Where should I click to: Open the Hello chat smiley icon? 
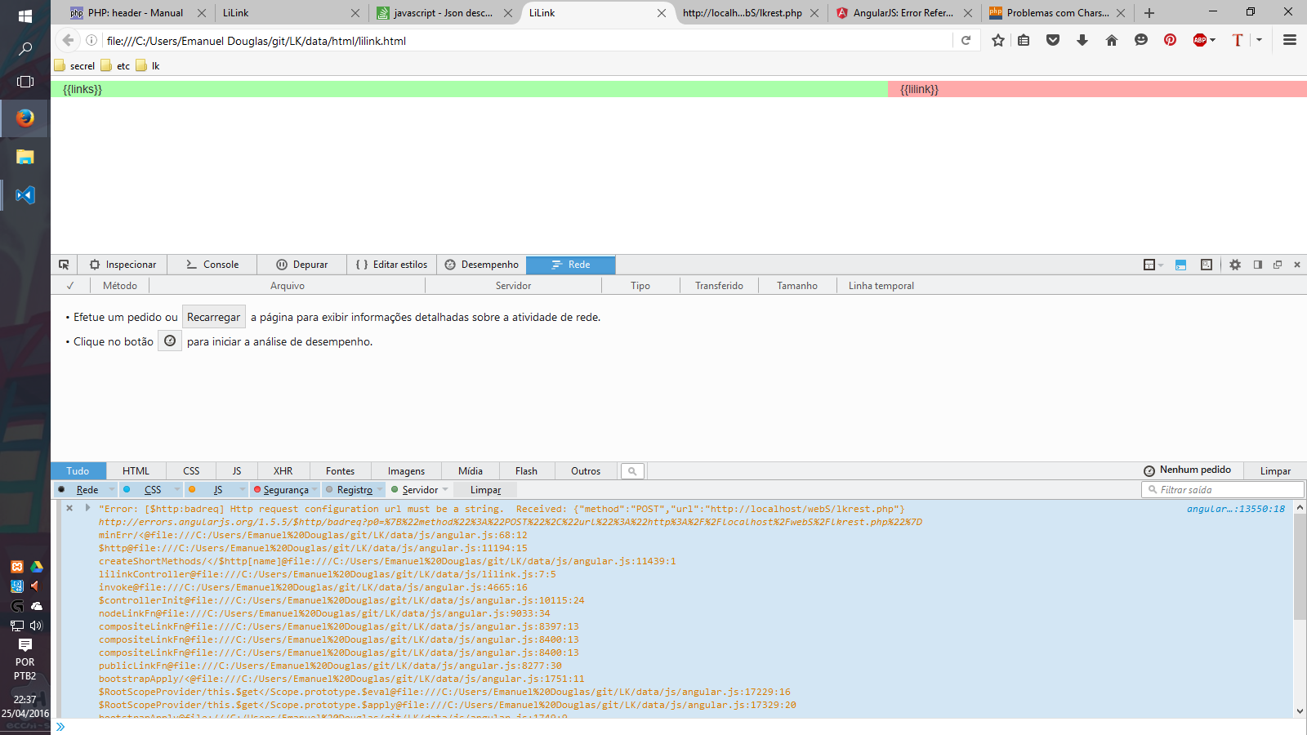(1141, 40)
